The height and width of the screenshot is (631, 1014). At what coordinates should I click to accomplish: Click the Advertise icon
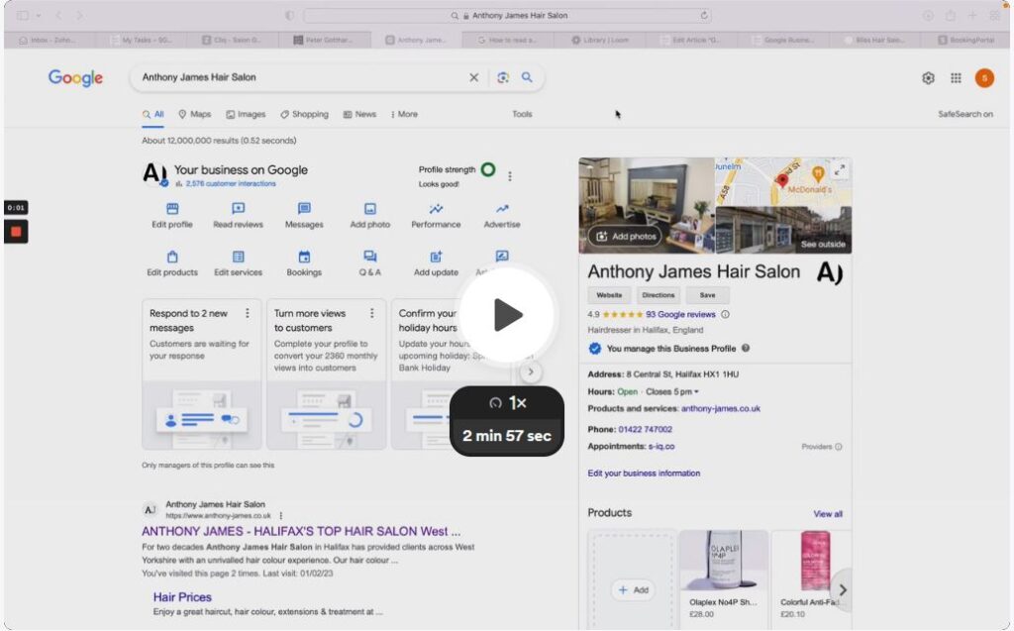pyautogui.click(x=502, y=208)
